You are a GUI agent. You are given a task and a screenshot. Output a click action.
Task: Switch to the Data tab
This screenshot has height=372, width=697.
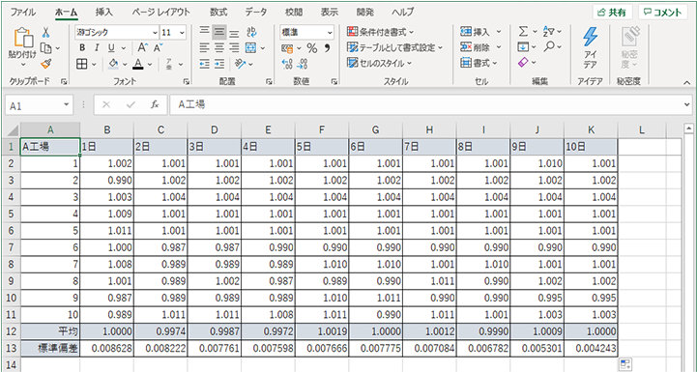click(x=256, y=12)
